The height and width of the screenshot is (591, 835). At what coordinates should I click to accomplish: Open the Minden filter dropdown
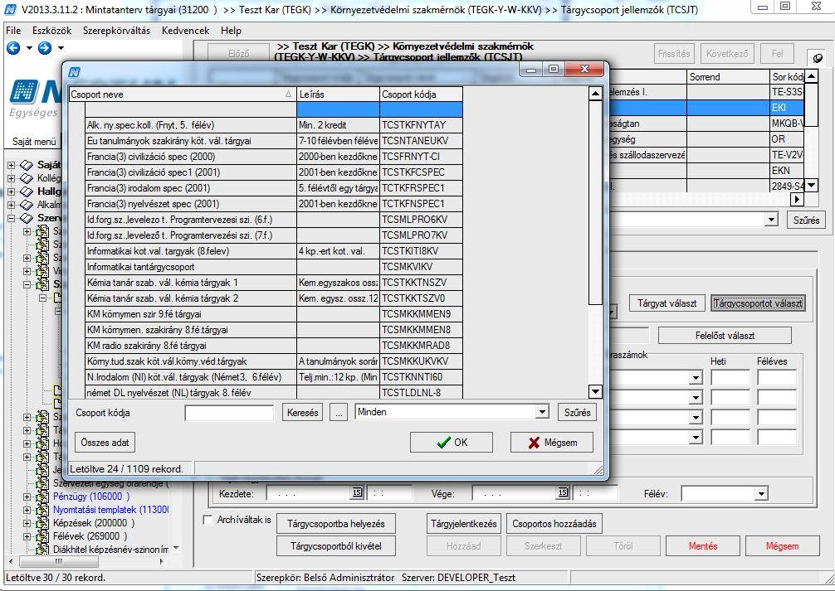(542, 412)
